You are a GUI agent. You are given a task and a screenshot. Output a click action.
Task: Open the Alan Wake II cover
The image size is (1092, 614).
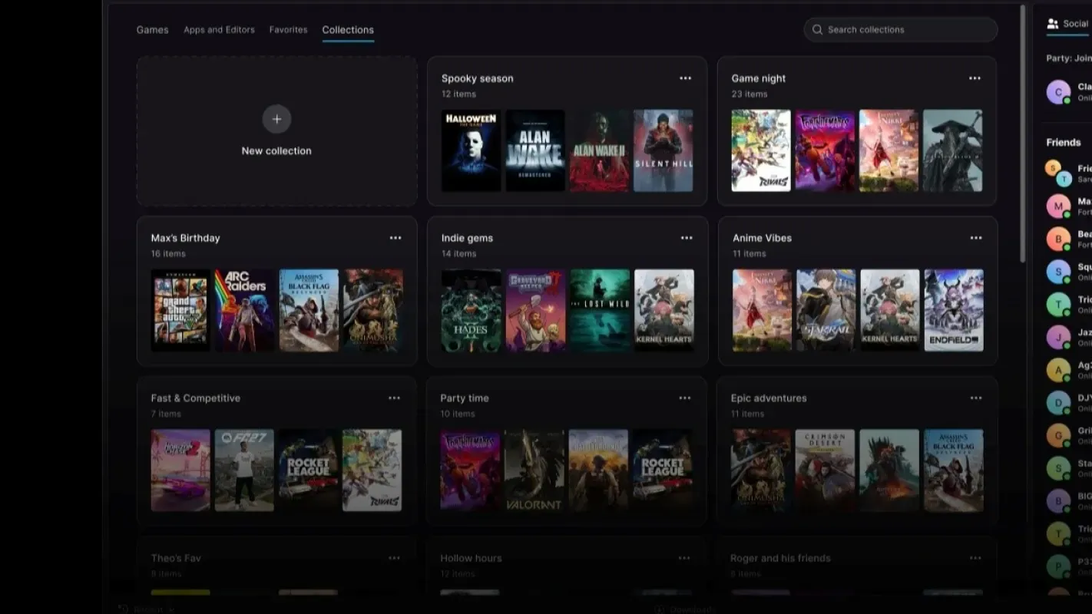point(599,150)
